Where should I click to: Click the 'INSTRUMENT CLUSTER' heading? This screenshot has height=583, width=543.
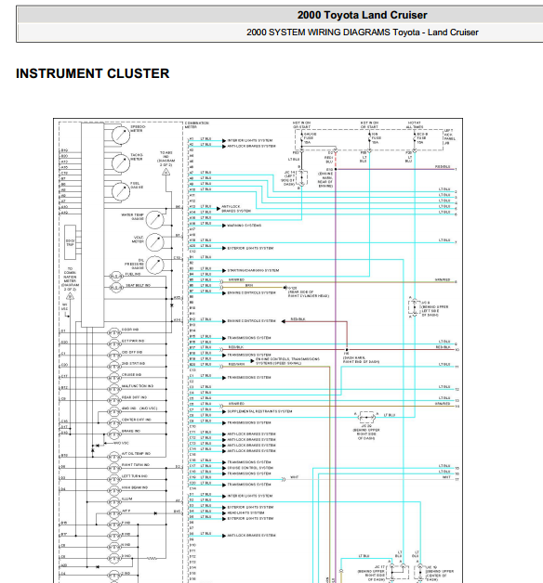tap(92, 73)
